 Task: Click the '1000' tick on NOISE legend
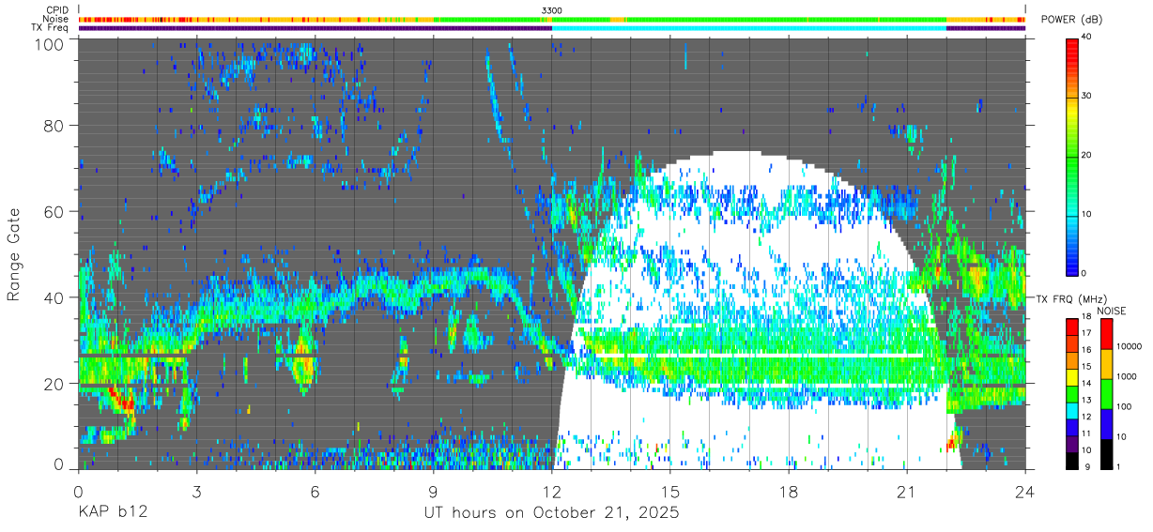click(1126, 376)
